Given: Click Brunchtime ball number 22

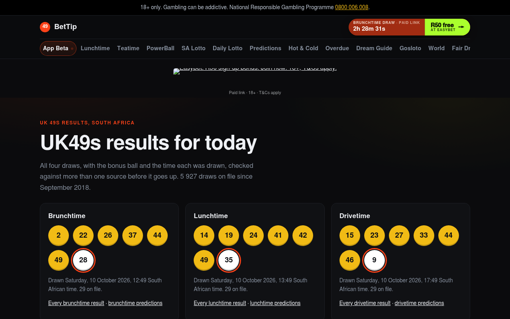Looking at the screenshot, I should pos(83,235).
